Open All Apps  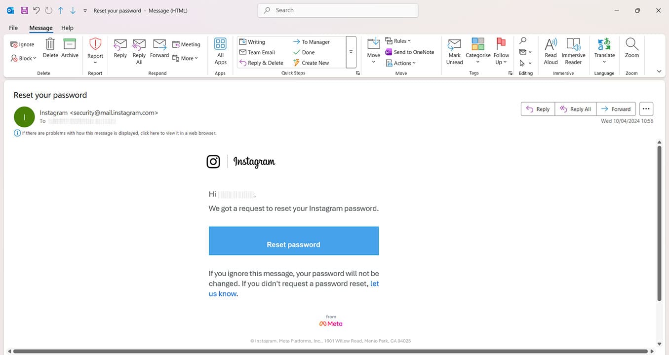(x=220, y=51)
